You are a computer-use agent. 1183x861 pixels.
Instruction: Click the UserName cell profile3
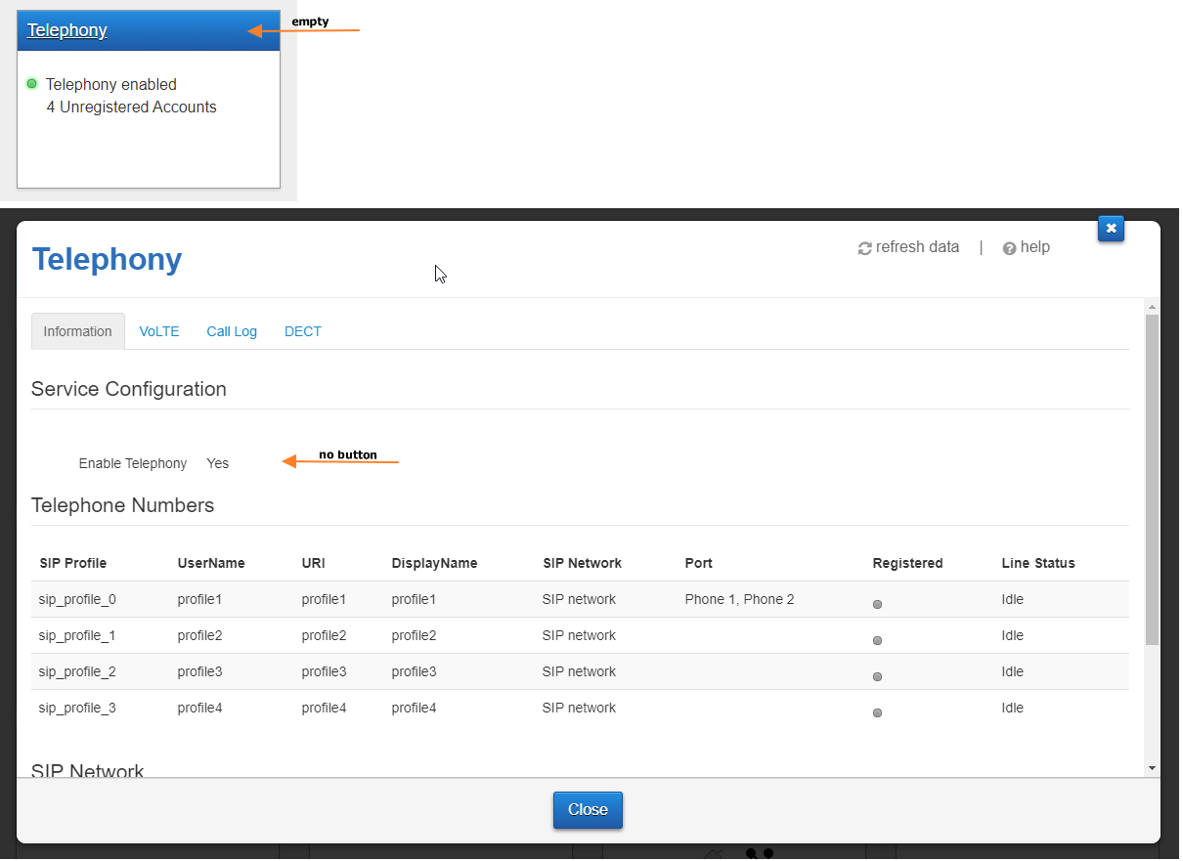coord(200,671)
